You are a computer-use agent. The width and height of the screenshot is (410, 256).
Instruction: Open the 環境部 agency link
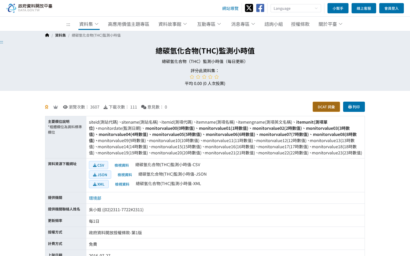[x=95, y=198]
